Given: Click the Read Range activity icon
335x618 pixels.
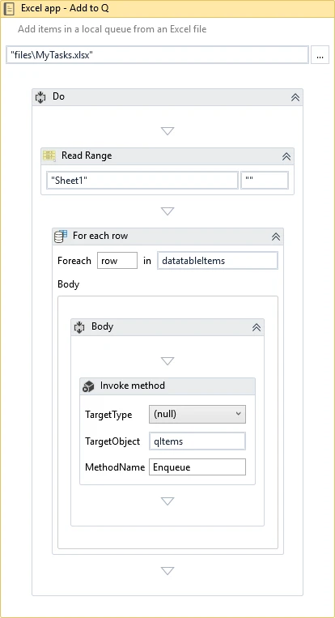Looking at the screenshot, I should pos(49,156).
